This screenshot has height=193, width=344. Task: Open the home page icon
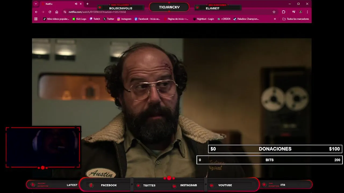(x=57, y=12)
